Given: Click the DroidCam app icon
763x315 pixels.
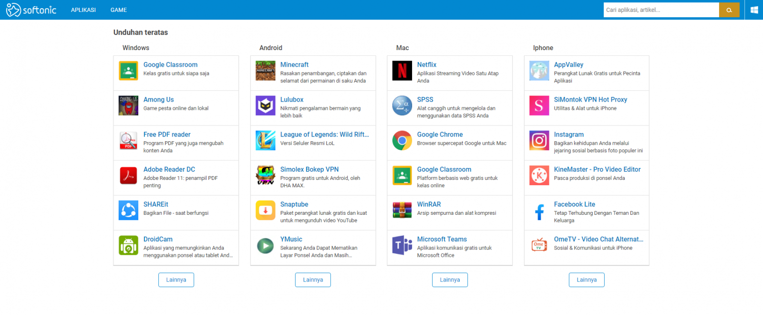Looking at the screenshot, I should click(x=128, y=245).
